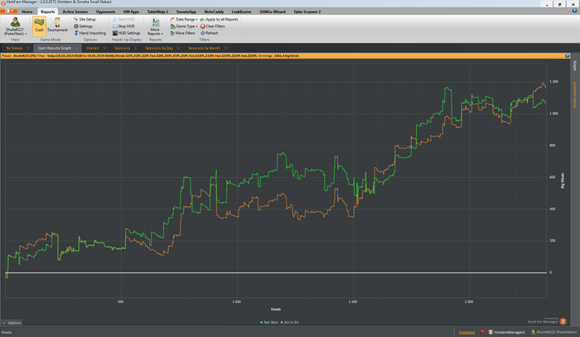Click help icon on filter bar
580x337 pixels.
(568, 55)
